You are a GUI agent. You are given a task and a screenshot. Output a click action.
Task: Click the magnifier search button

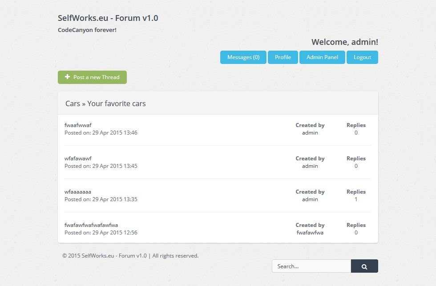click(x=364, y=266)
